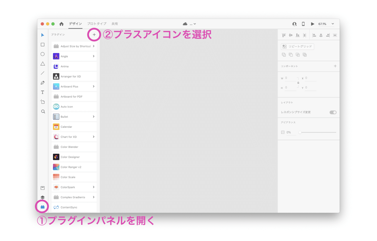Image resolution: width=377 pixels, height=241 pixels.
Task: Expand the Bullet plugin chevron
Action: [94, 117]
